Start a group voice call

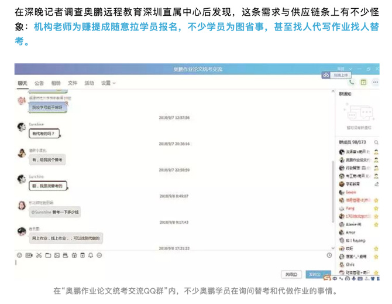tap(352, 82)
